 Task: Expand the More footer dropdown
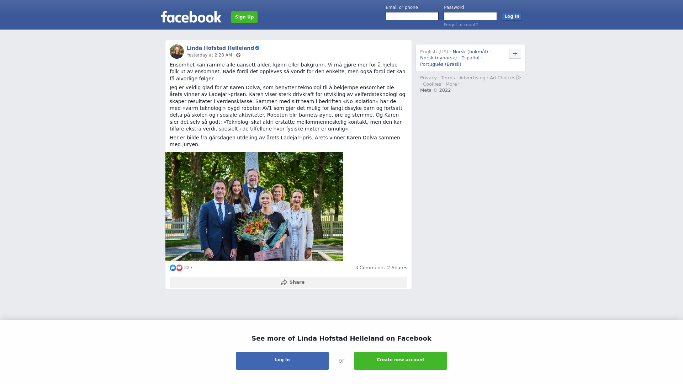pos(452,84)
